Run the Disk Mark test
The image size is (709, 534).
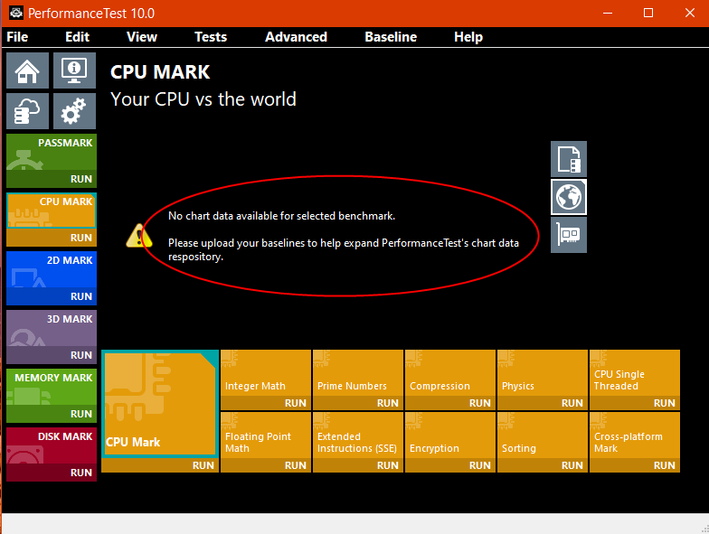pyautogui.click(x=81, y=473)
